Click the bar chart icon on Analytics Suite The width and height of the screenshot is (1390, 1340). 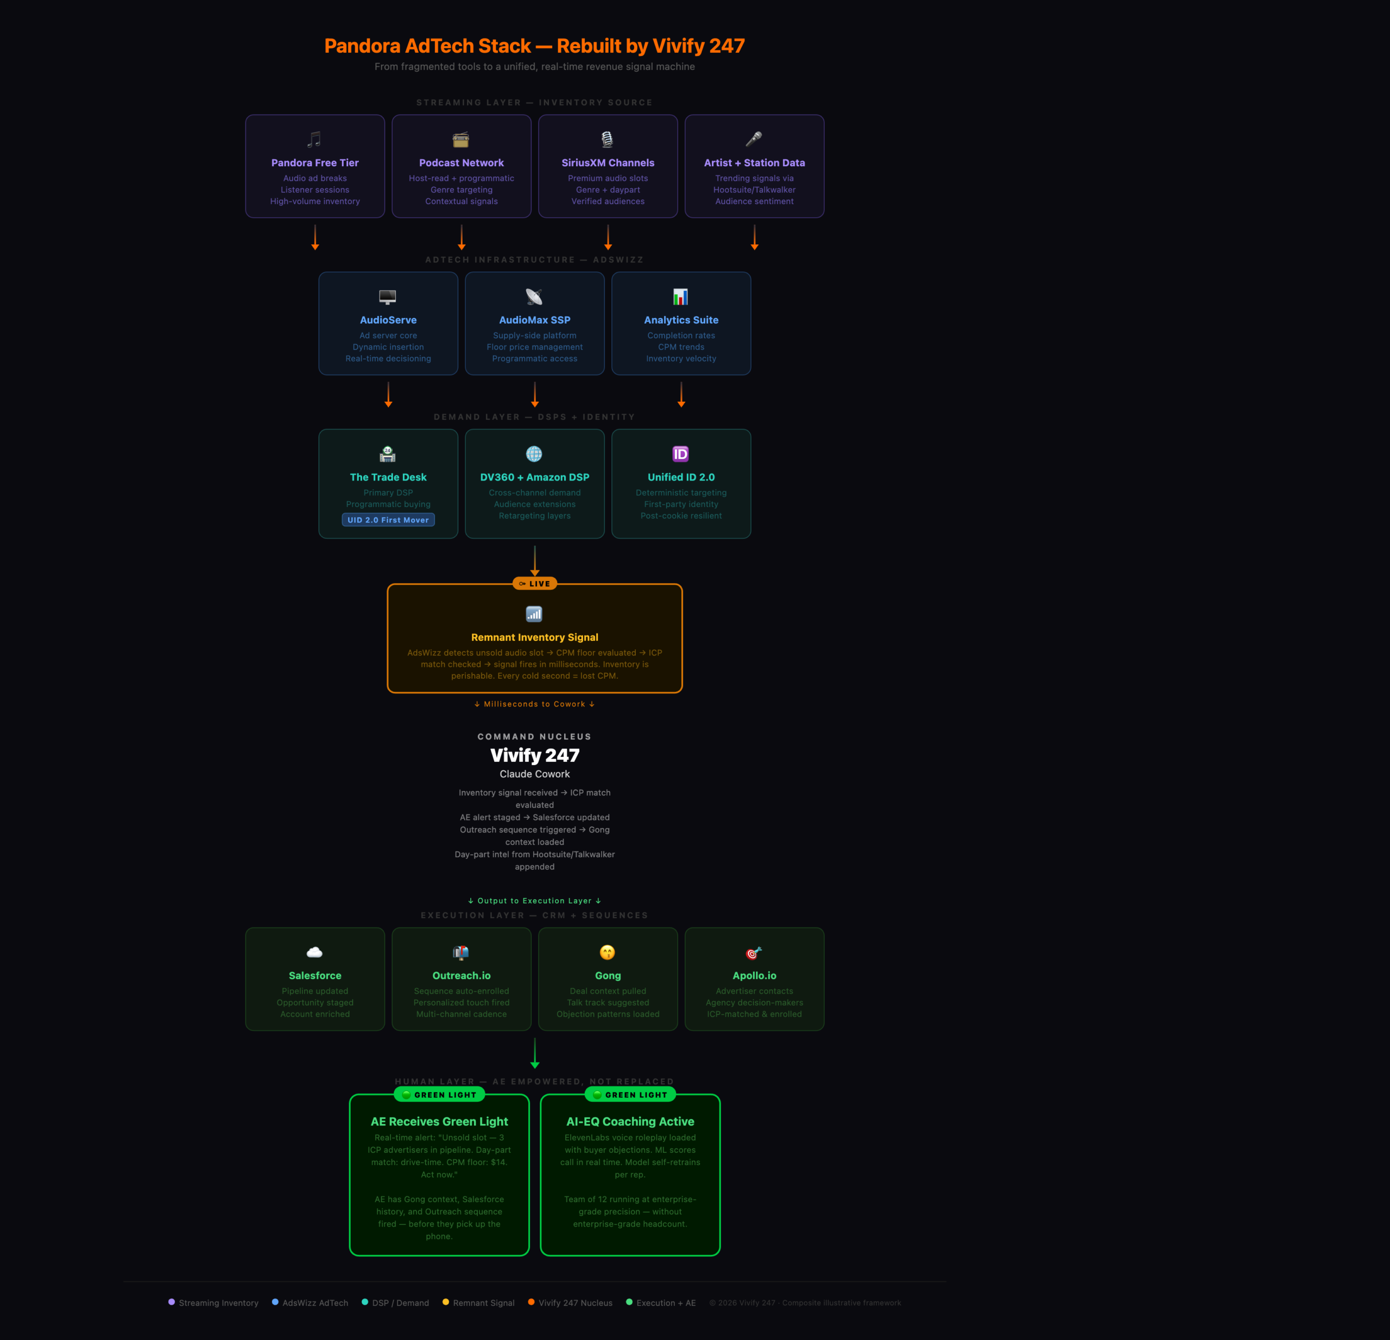[681, 296]
